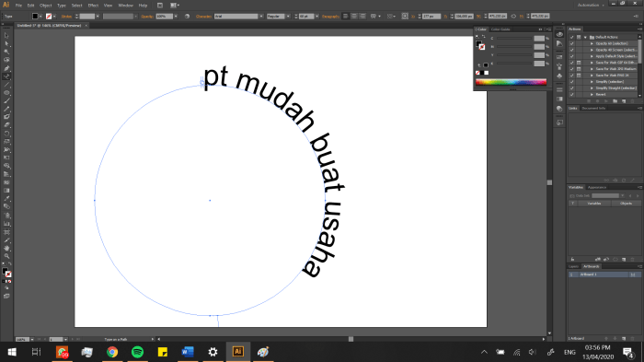
Task: Click the Black (K) value input field
Action: click(539, 64)
